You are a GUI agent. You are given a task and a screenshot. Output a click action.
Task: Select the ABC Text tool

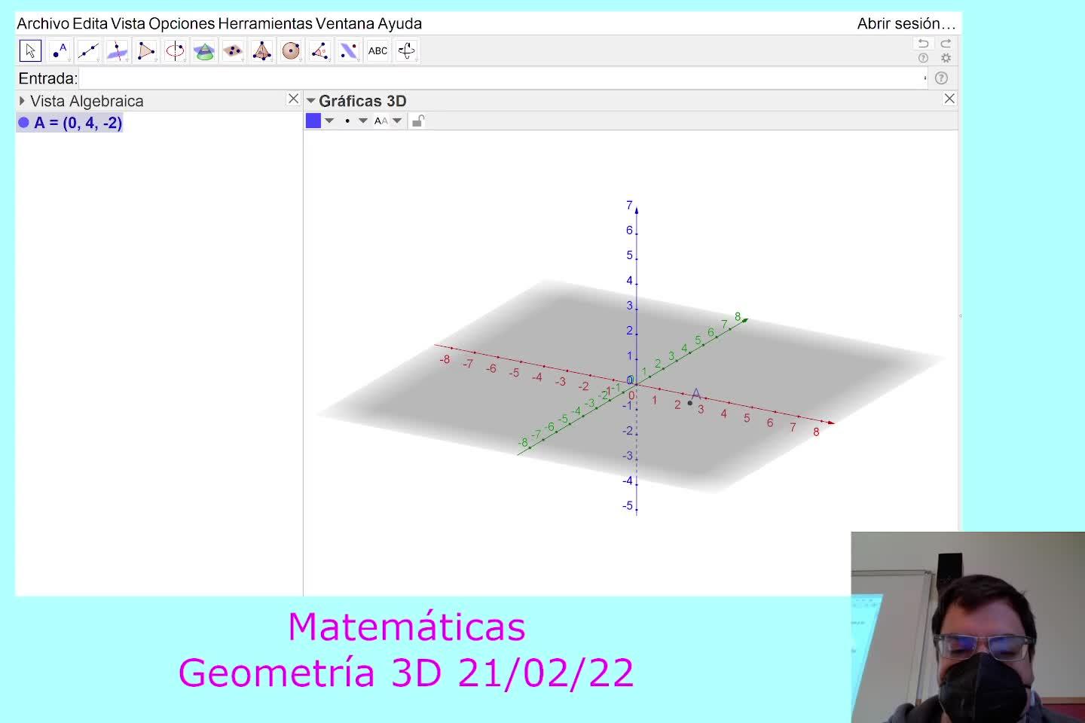pyautogui.click(x=377, y=51)
